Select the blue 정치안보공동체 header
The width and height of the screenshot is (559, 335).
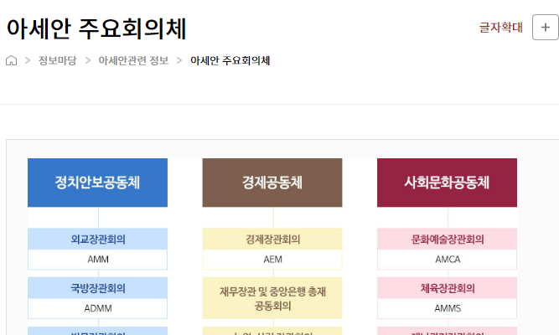(x=97, y=183)
